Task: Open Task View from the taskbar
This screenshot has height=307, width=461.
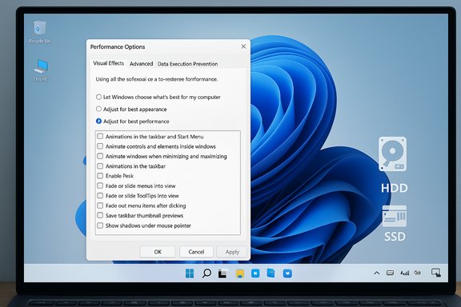Action: point(222,273)
